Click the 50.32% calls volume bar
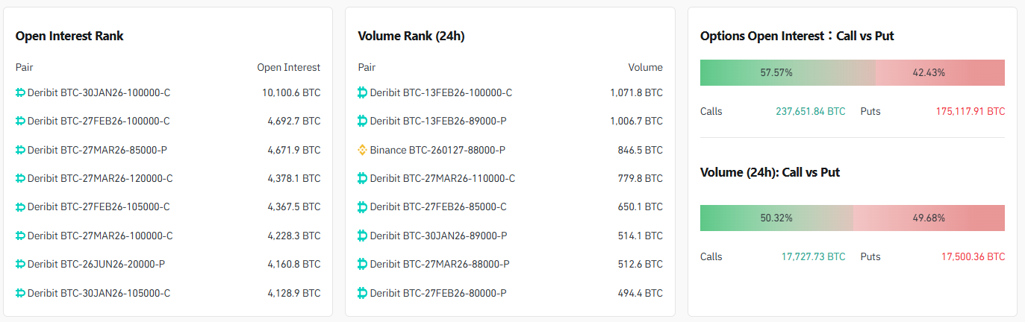This screenshot has height=322, width=1025. pyautogui.click(x=776, y=218)
